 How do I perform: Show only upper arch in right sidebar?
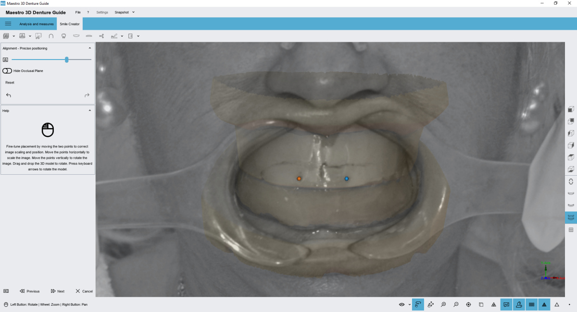tap(571, 193)
